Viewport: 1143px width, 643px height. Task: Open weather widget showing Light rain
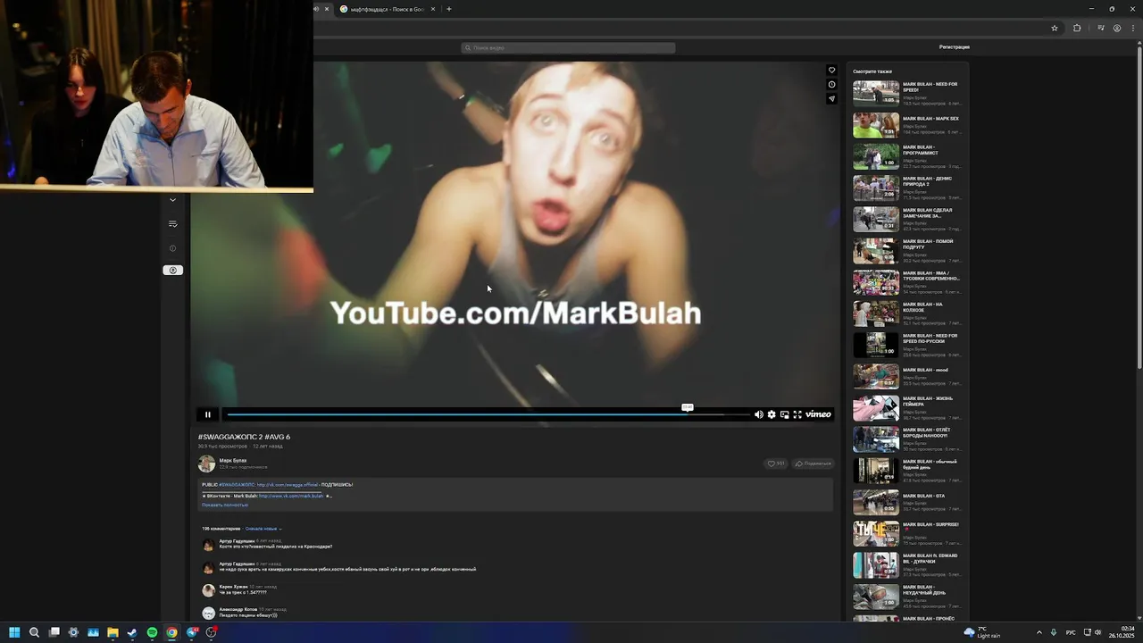click(x=982, y=632)
